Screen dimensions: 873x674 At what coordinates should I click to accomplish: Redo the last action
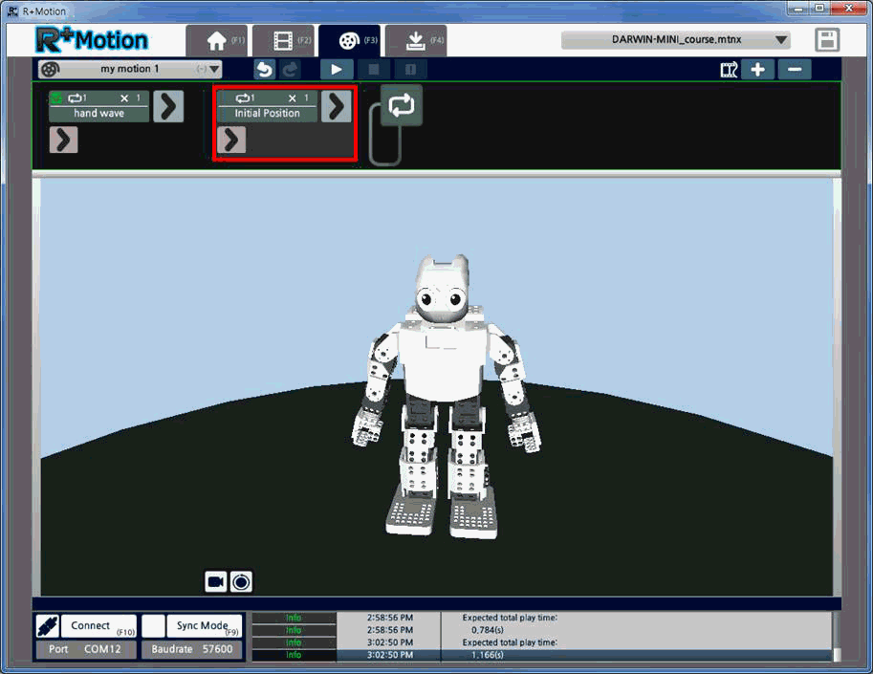point(290,70)
